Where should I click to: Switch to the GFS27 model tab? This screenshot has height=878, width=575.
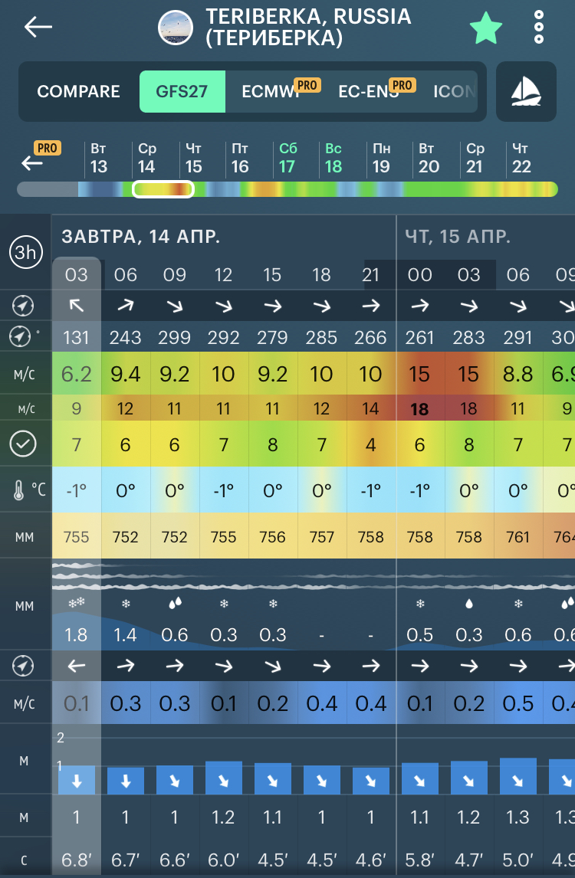pos(182,92)
